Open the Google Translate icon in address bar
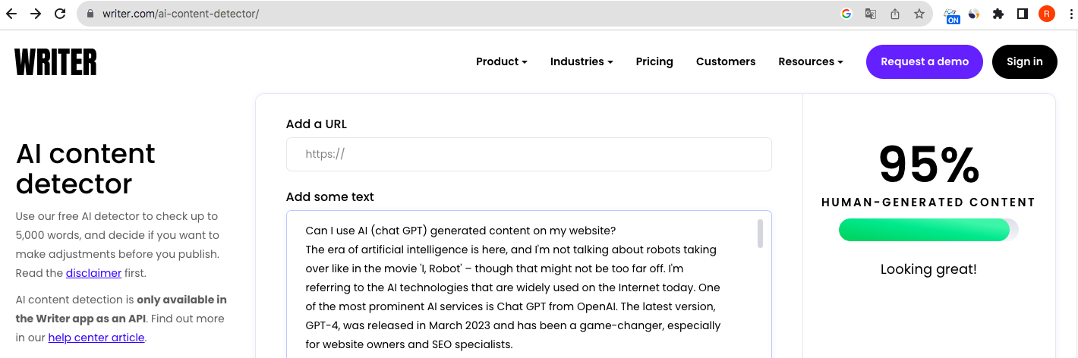Image resolution: width=1078 pixels, height=358 pixels. tap(871, 14)
